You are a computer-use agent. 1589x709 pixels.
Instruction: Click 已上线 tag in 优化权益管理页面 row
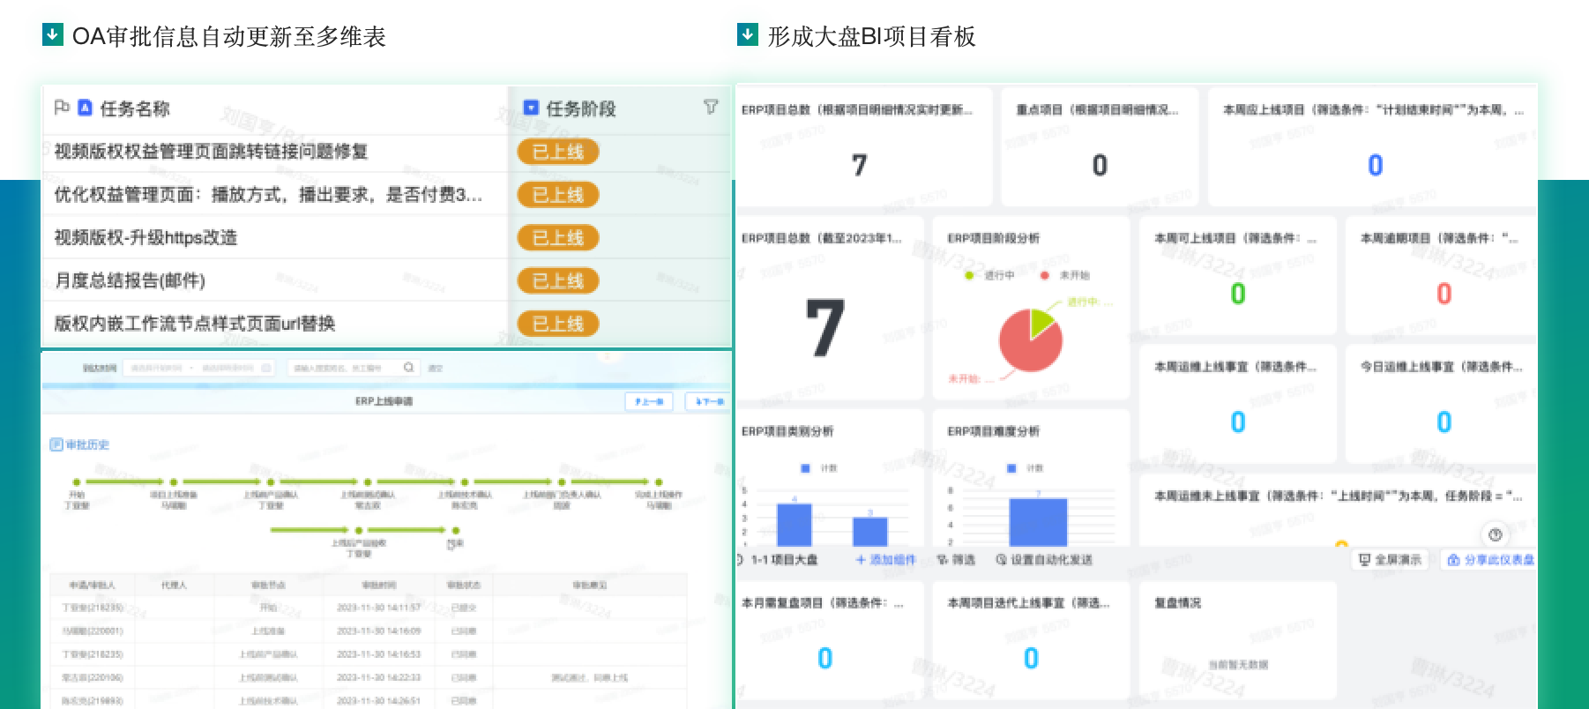click(x=557, y=194)
